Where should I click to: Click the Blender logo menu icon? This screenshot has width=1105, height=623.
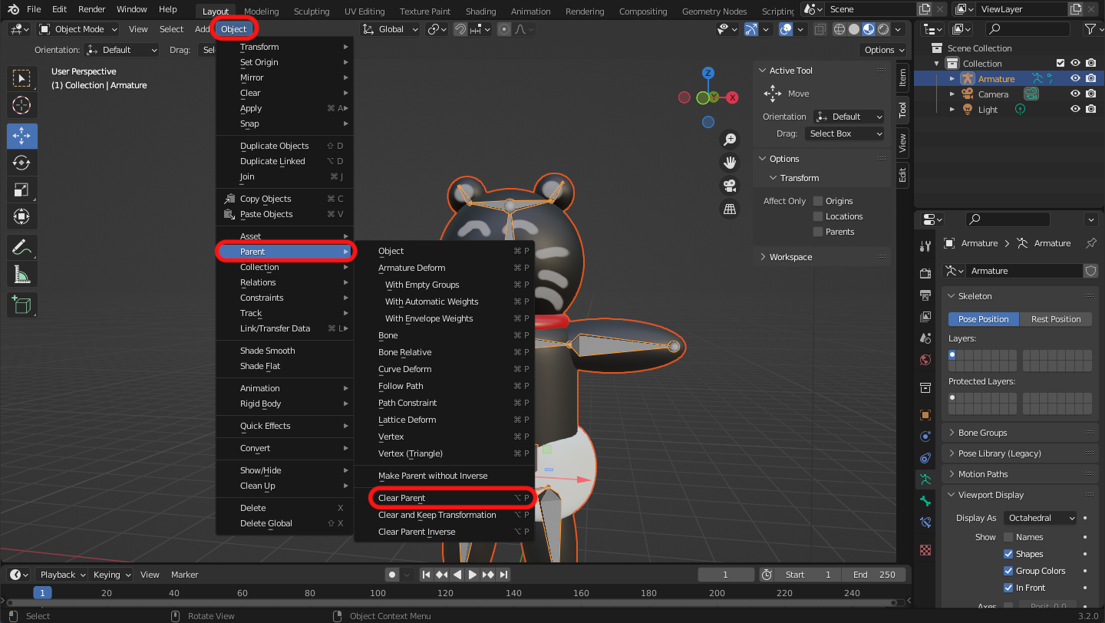(14, 10)
